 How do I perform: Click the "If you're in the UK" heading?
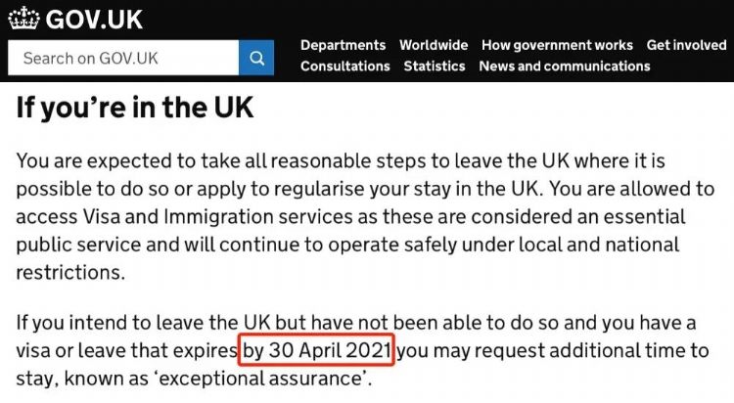tap(135, 107)
